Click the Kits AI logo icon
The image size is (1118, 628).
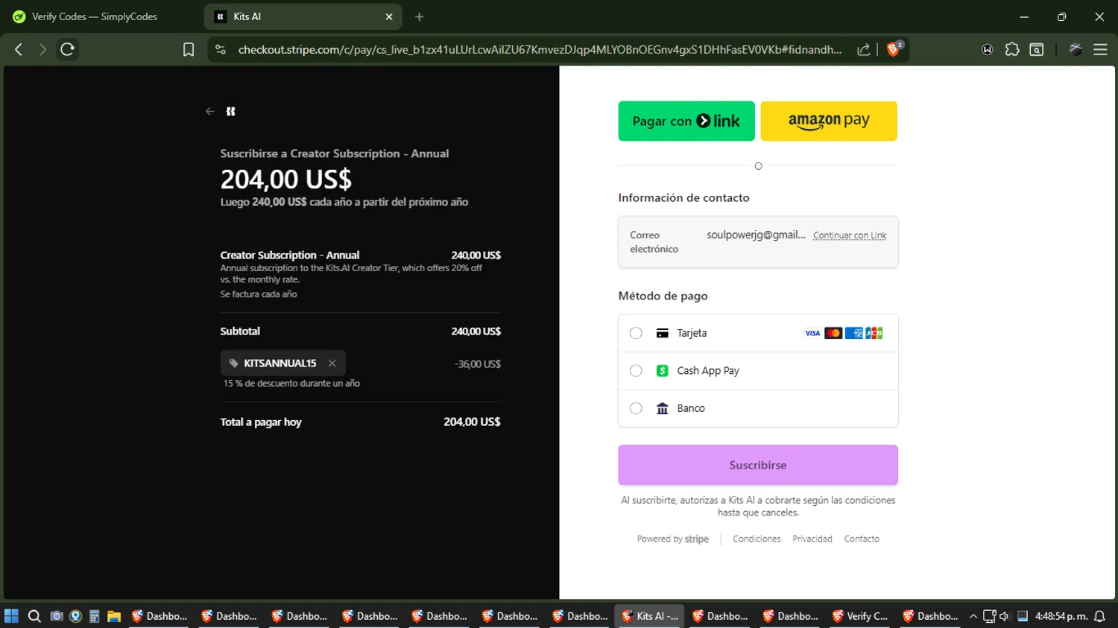tap(231, 111)
